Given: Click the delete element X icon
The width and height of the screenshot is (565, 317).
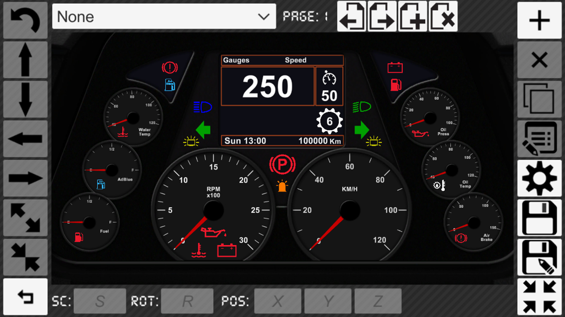Looking at the screenshot, I should 539,60.
